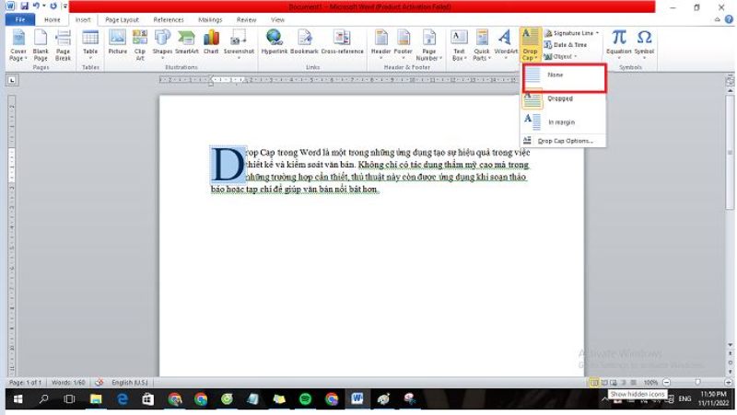Switch to the Home tab
Screen dimensions: 737x415
click(53, 19)
